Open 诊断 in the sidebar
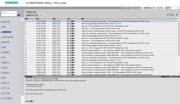The height and width of the screenshot is (104, 180). click(4, 27)
